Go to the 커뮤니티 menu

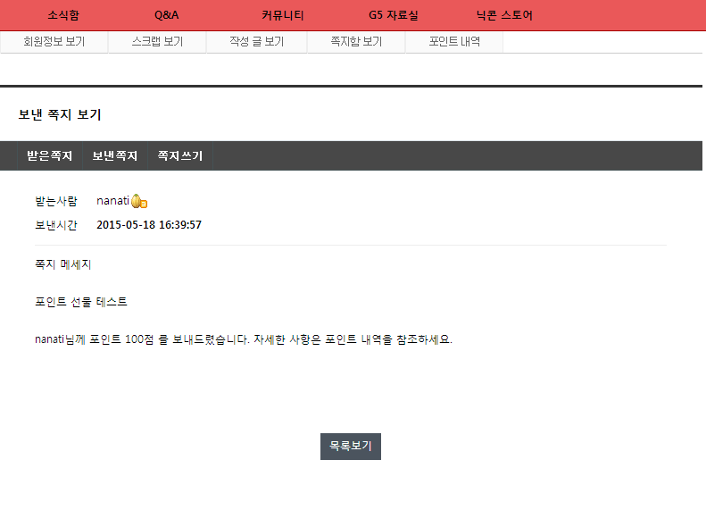283,15
